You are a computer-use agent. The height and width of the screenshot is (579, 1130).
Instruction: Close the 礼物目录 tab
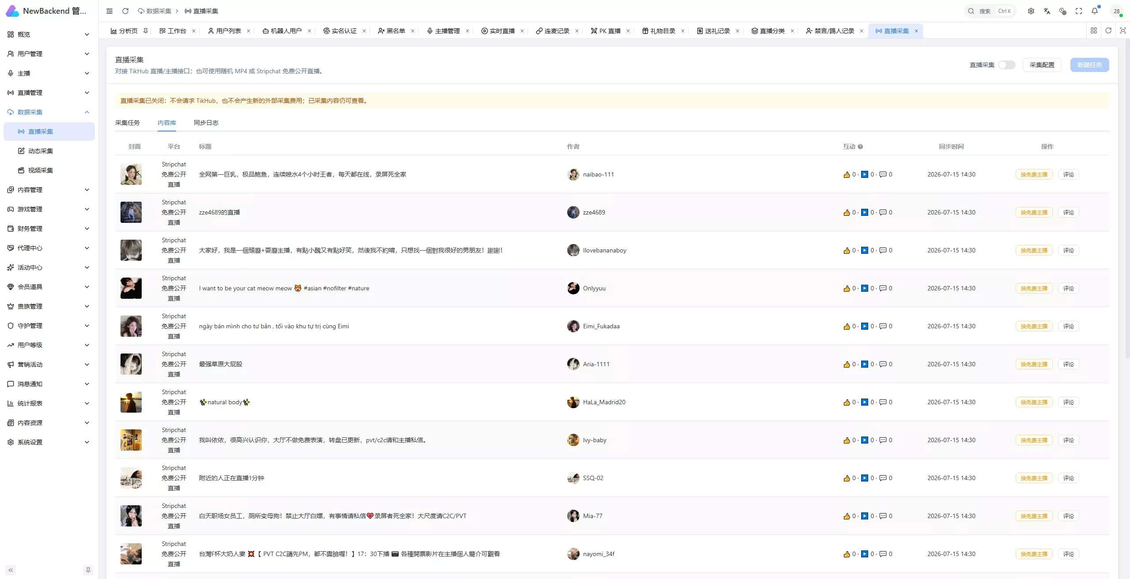pyautogui.click(x=683, y=31)
